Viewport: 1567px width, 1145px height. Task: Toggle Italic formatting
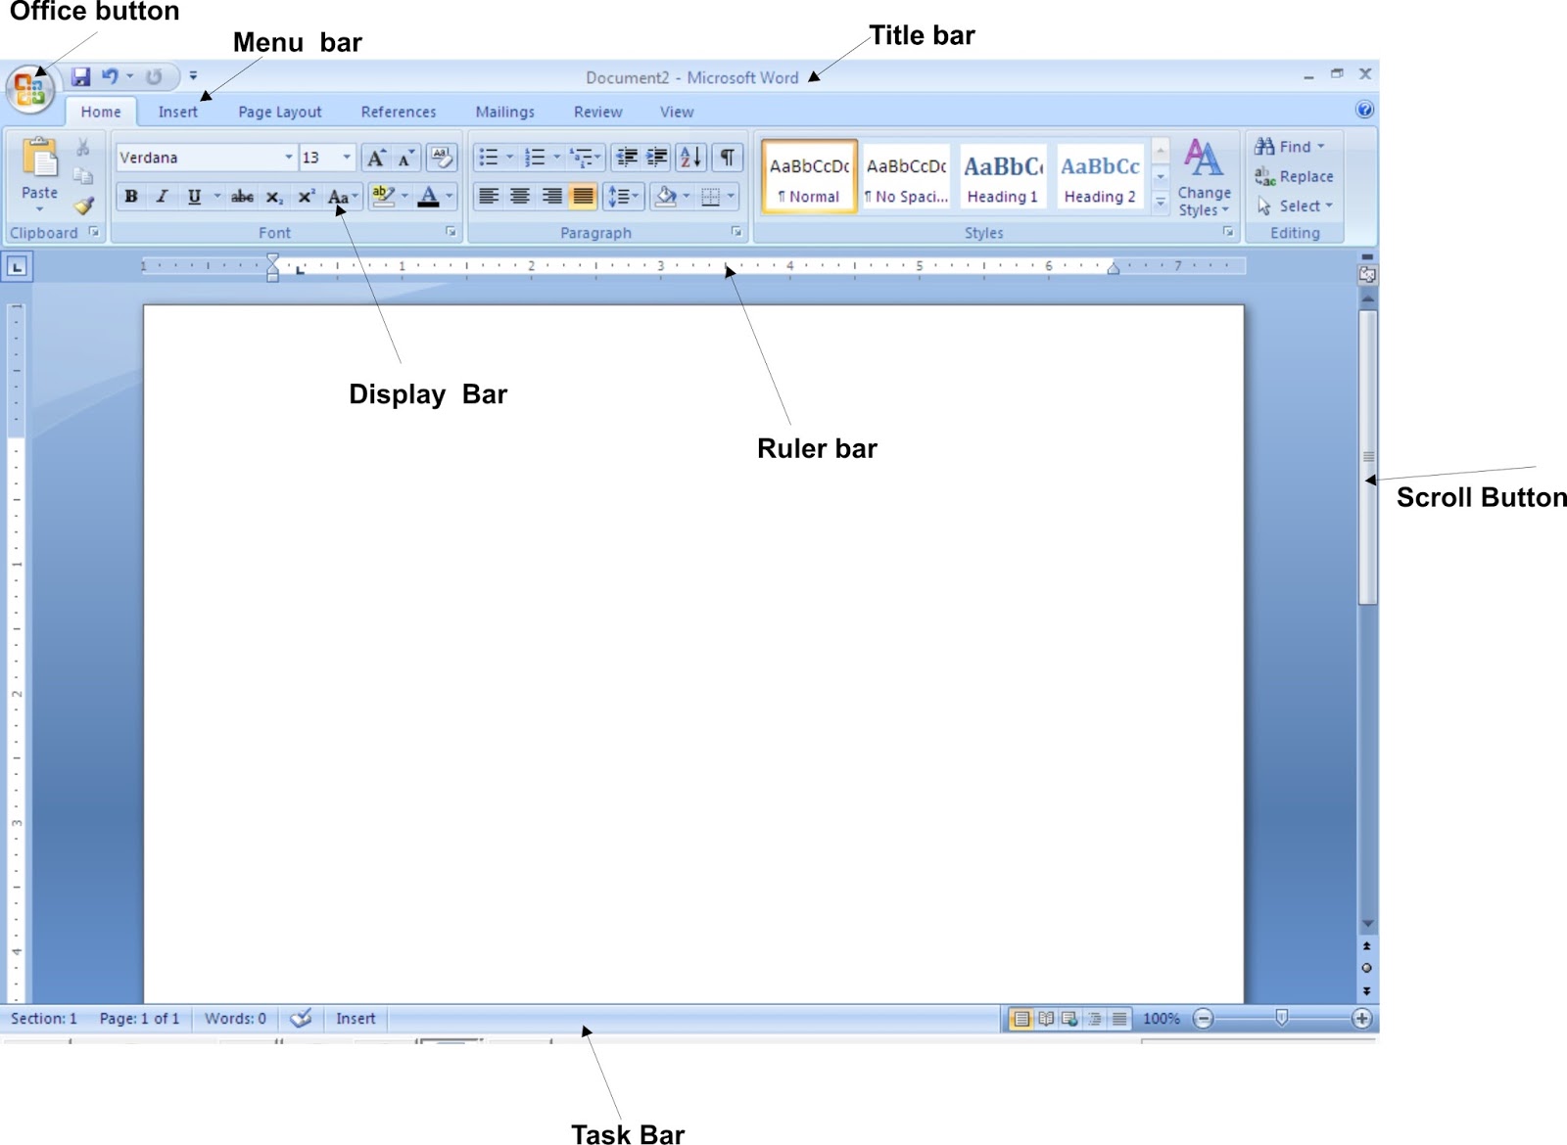162,197
